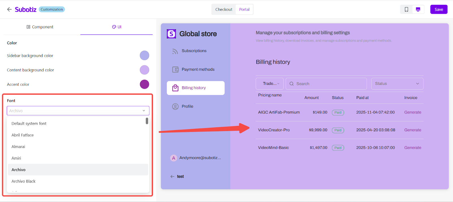Image resolution: width=453 pixels, height=202 pixels.
Task: Switch to mobile preview icon
Action: click(x=406, y=9)
